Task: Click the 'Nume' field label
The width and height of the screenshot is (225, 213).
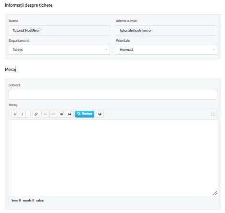Action: coord(13,21)
